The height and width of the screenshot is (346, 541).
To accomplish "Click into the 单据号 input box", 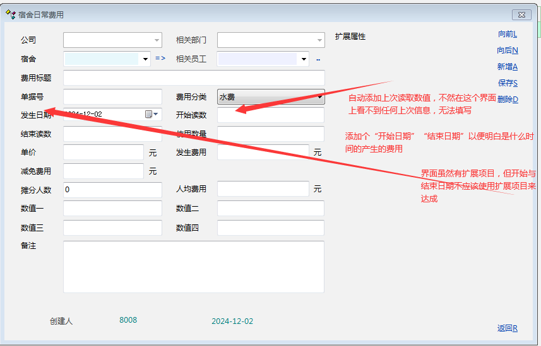I will [x=112, y=97].
